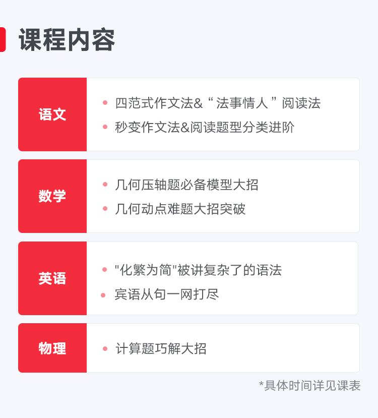Screen dimensions: 378x418
Task: Open 秒变作文法&阅读题型分类进阶 item
Action: point(205,127)
